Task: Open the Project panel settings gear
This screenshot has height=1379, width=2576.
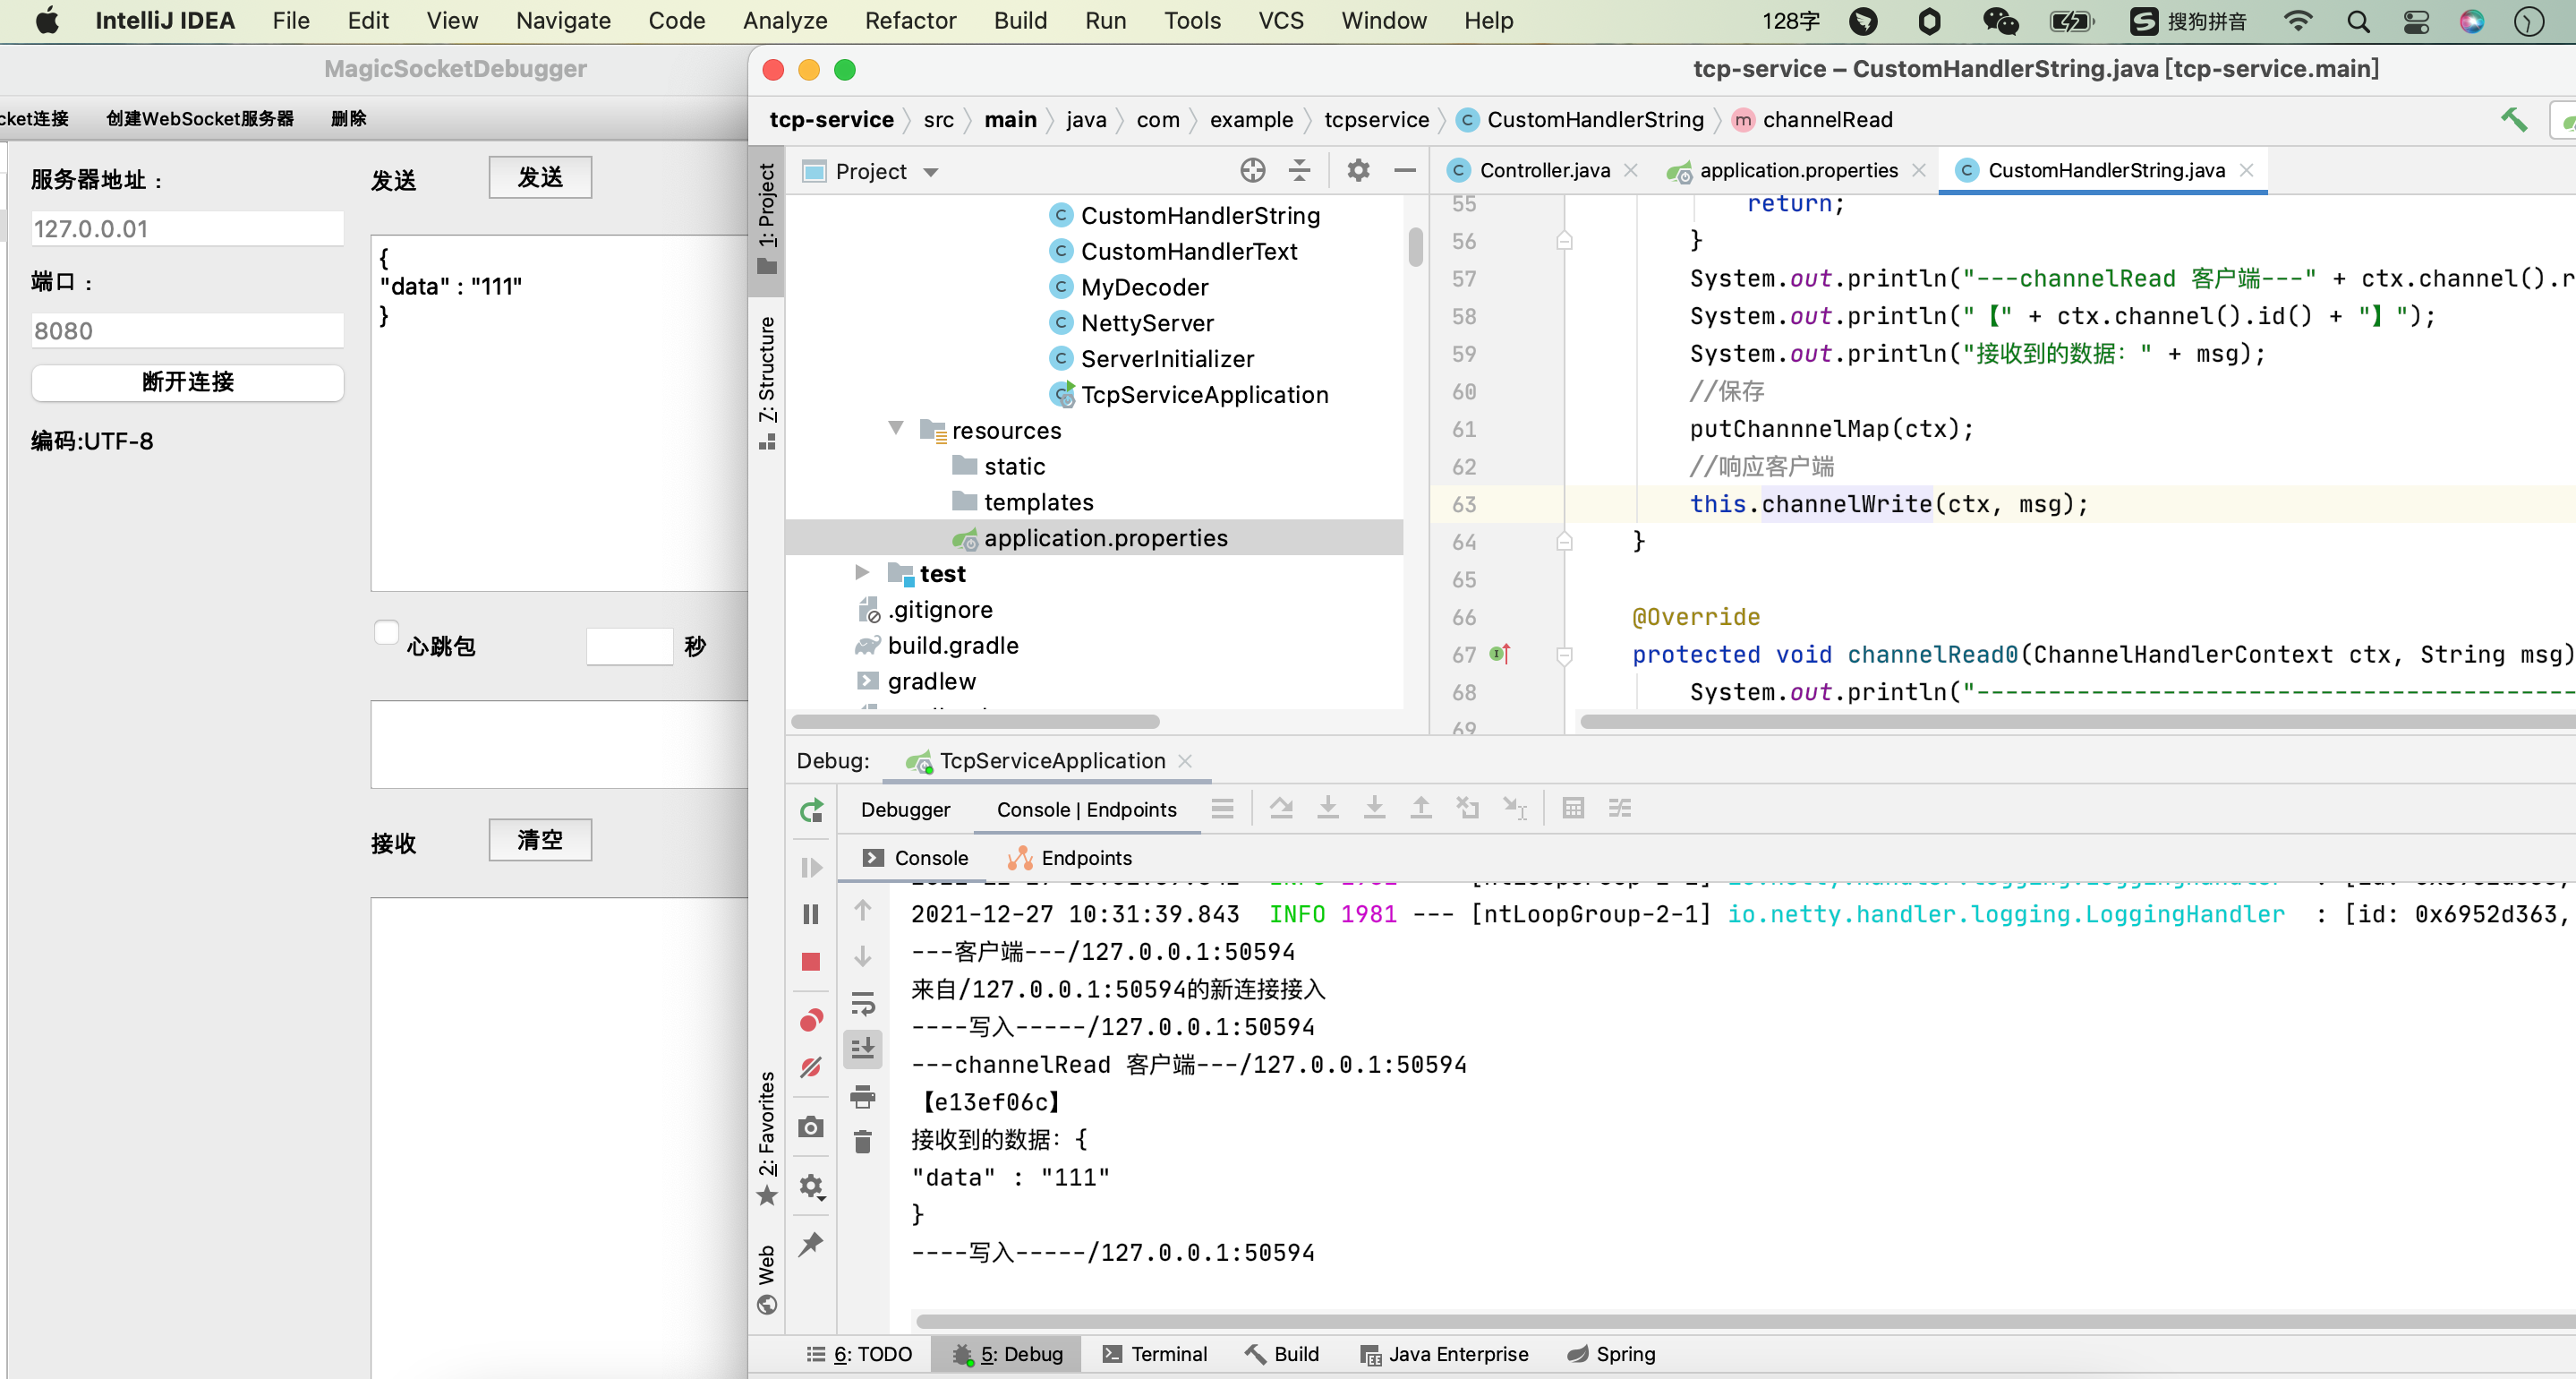Action: point(1357,170)
